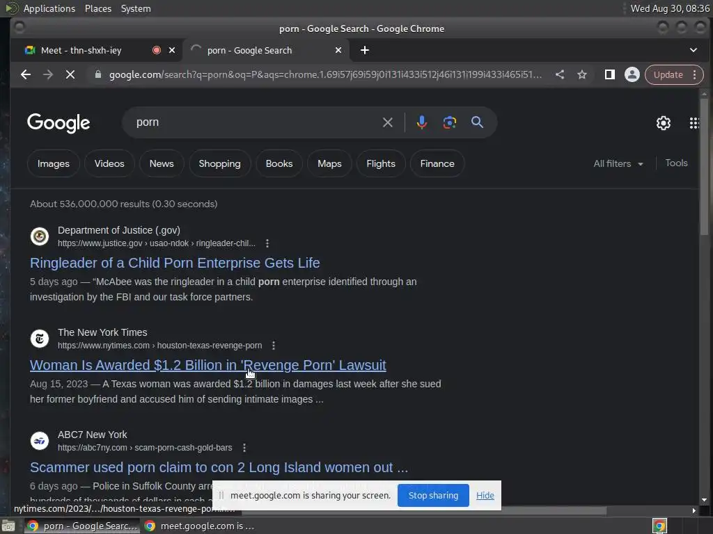Click inside the Google search field
The image size is (713, 534).
255,122
